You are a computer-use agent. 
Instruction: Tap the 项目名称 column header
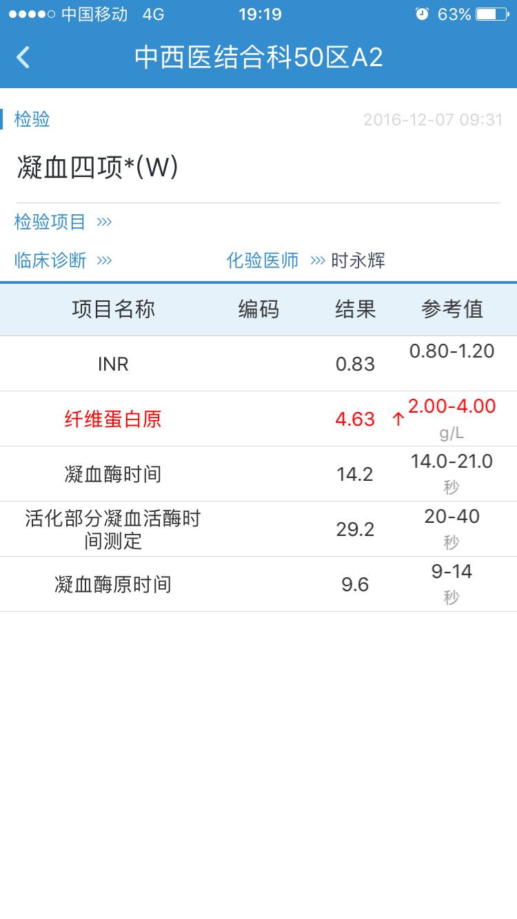[x=113, y=309]
